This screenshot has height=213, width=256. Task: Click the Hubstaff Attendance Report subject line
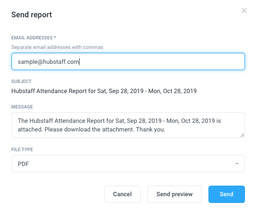[x=104, y=91]
